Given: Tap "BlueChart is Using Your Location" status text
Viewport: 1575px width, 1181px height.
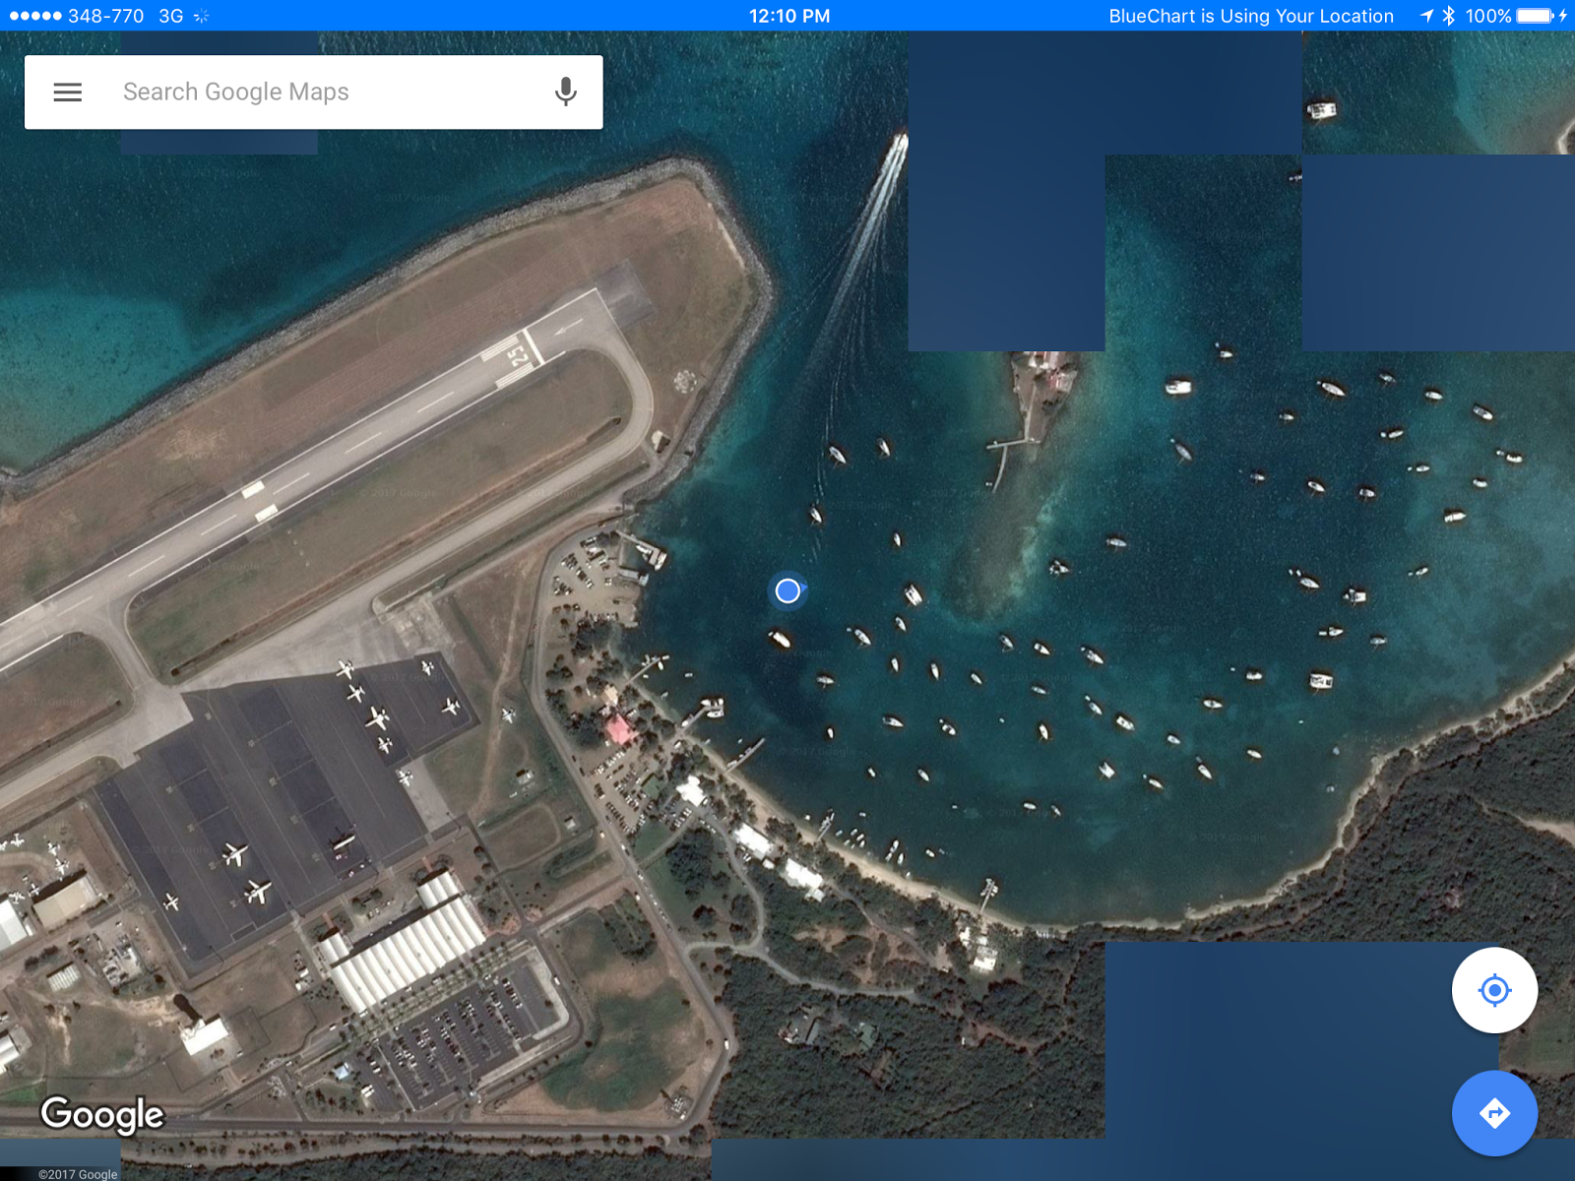Looking at the screenshot, I should click(x=1251, y=16).
